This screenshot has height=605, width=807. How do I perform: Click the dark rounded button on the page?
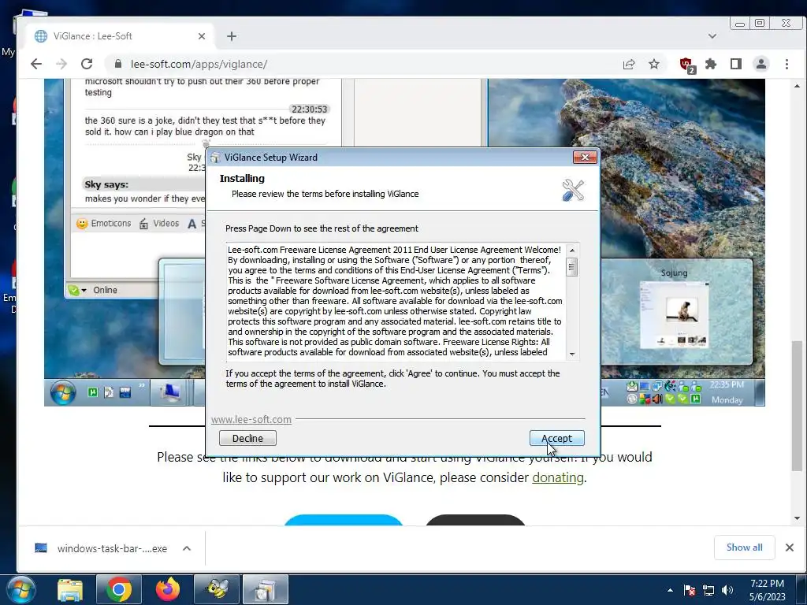(475, 520)
